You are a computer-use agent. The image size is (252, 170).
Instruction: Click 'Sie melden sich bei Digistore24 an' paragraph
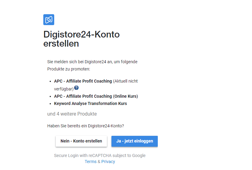pyautogui.click(x=92, y=65)
